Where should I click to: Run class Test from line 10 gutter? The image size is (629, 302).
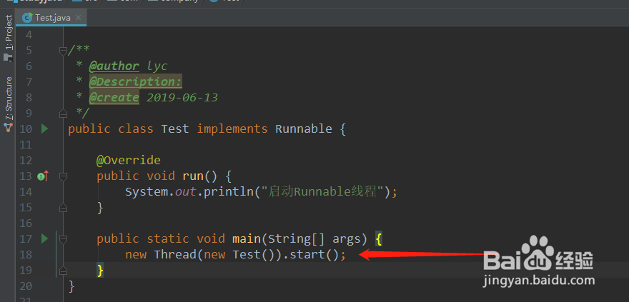pyautogui.click(x=44, y=129)
